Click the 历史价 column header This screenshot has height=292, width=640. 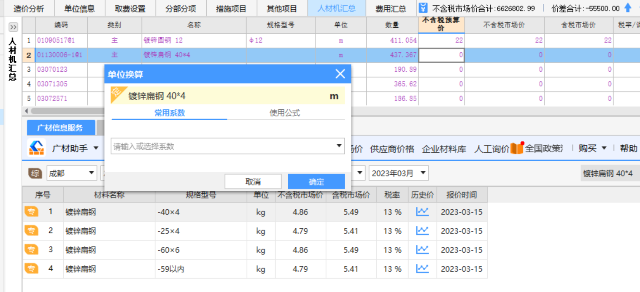click(x=422, y=195)
